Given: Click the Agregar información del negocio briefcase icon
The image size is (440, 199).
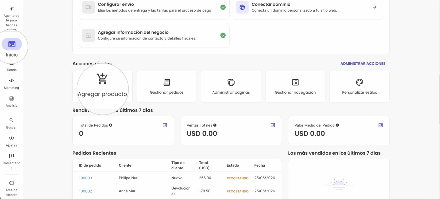Looking at the screenshot, I should pyautogui.click(x=88, y=35).
